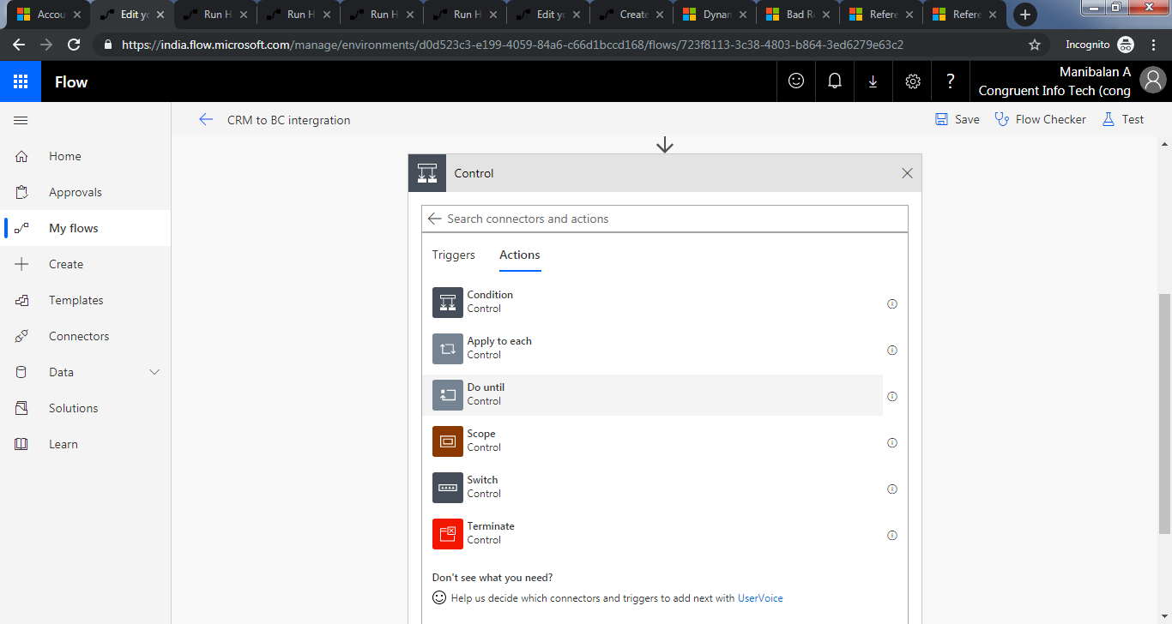
Task: Click the browser address bar URL
Action: 512,45
